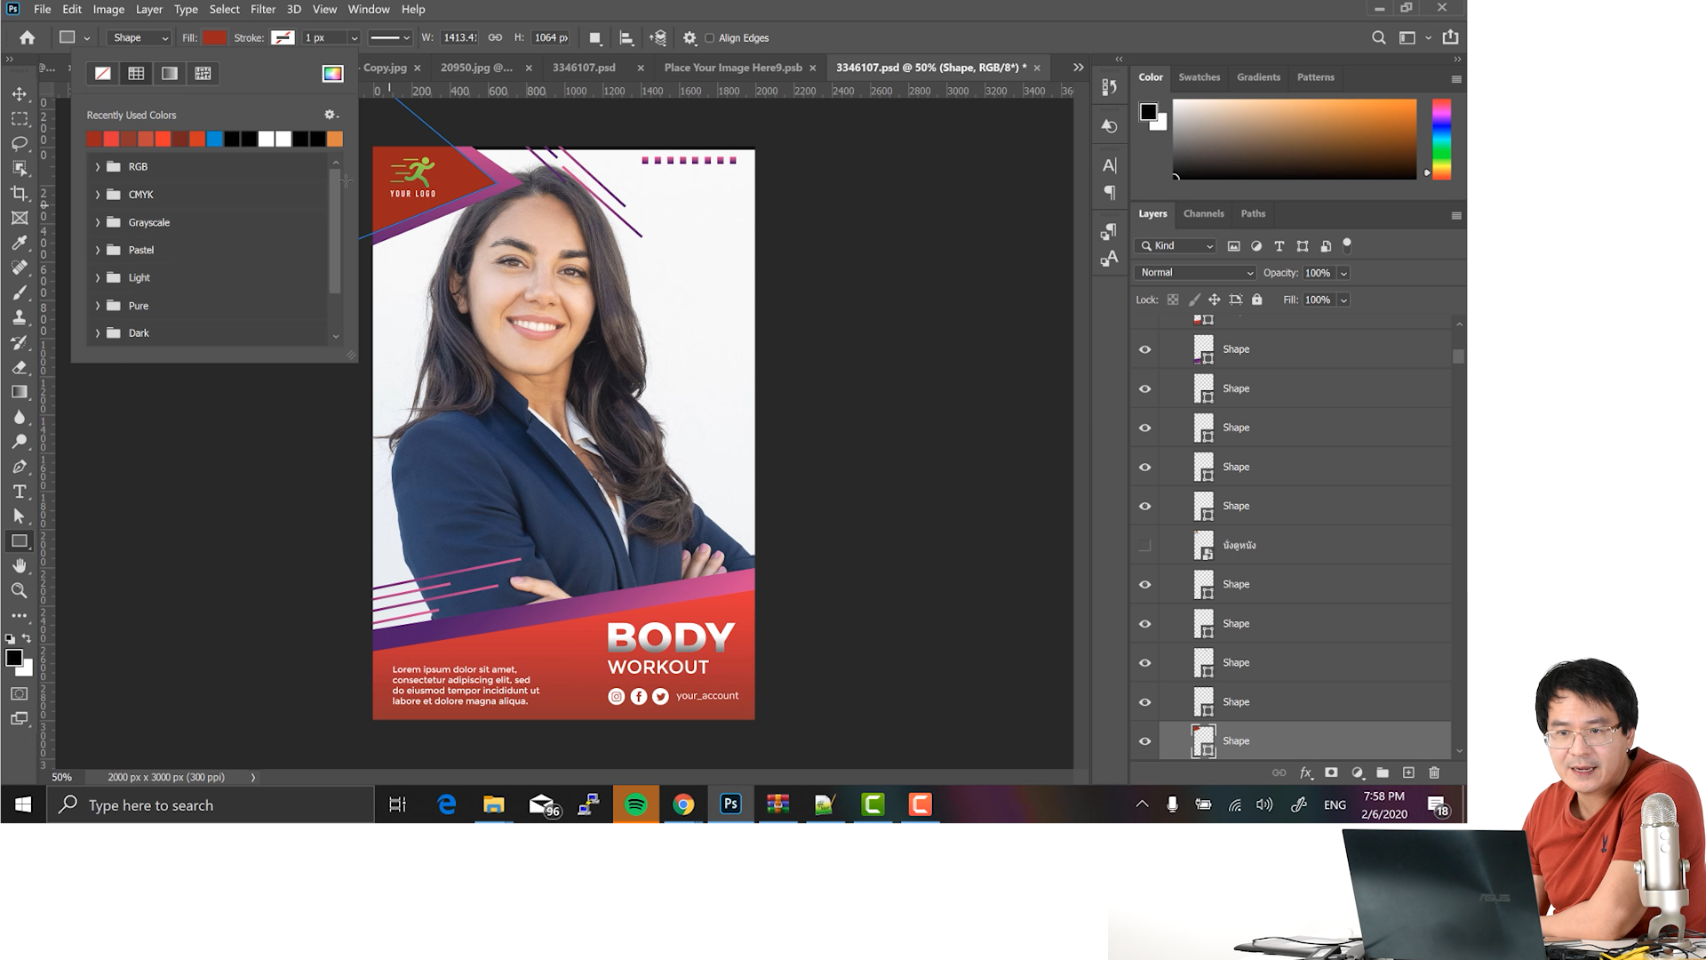
Task: Hide the selected Shape layer
Action: [1144, 741]
